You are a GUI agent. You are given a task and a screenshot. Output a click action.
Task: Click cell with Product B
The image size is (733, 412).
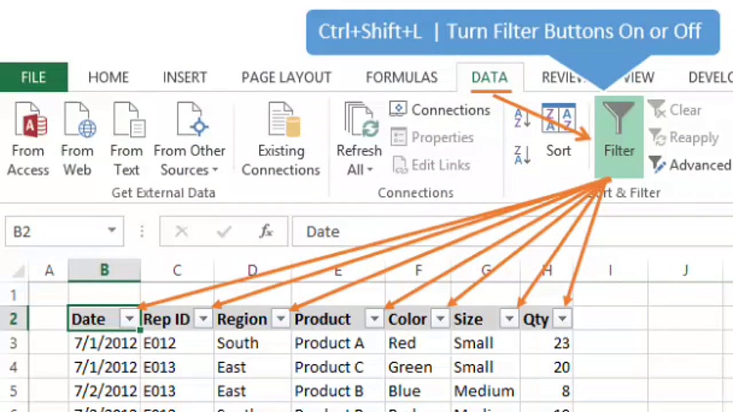coord(338,391)
